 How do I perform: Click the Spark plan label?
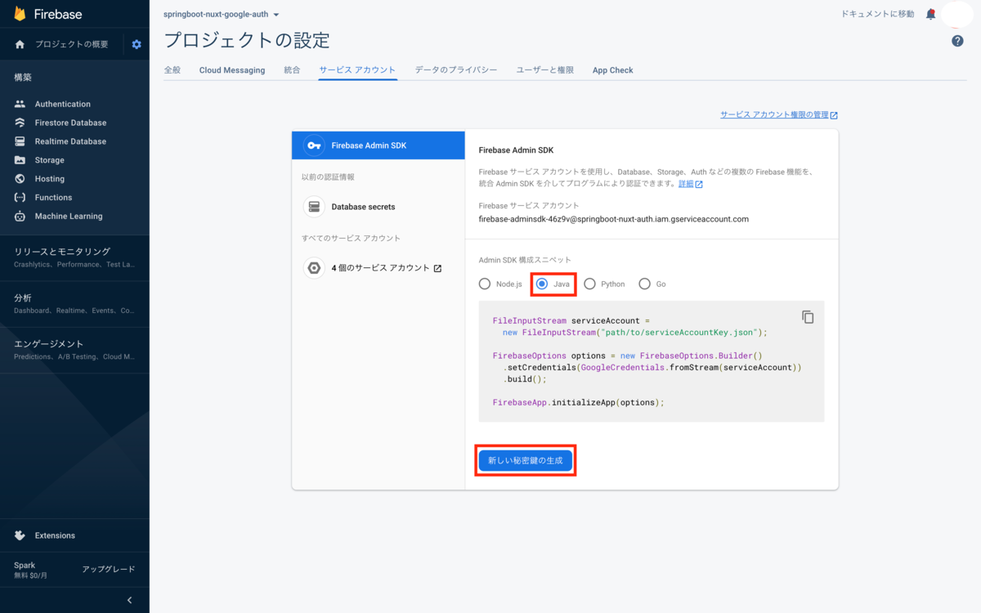pos(25,566)
